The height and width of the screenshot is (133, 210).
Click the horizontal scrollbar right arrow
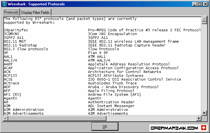[199, 118]
